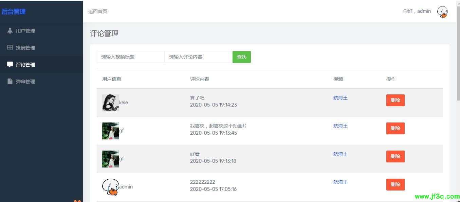Image resolution: width=460 pixels, height=202 pixels.
Task: Delete kele's comment '算了吧'
Action: point(395,100)
